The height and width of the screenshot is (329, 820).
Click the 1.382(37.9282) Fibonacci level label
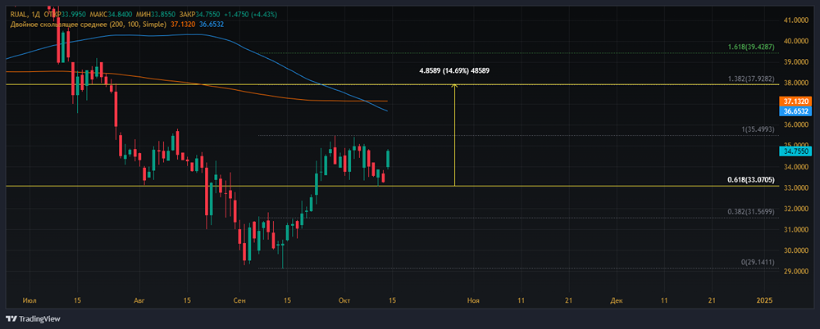753,79
